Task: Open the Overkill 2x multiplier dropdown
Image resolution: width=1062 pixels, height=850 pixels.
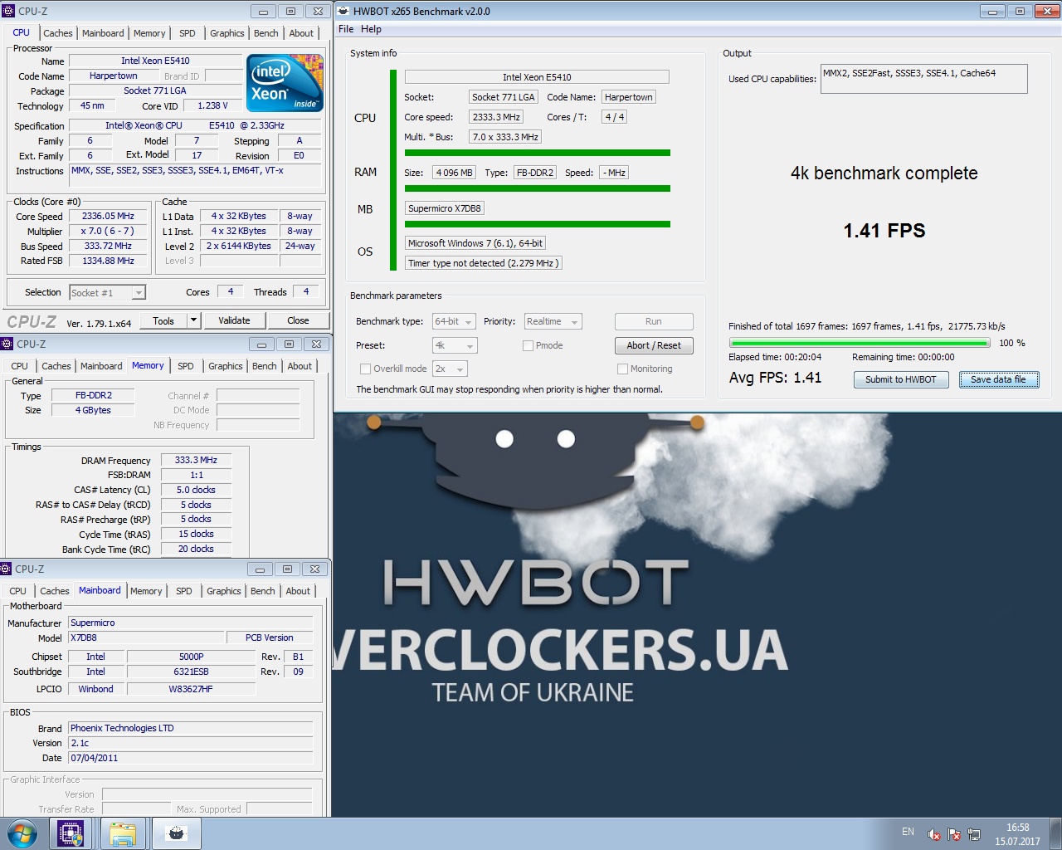Action: [450, 369]
